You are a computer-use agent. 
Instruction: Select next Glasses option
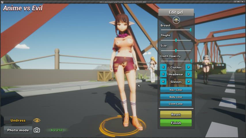(x=189, y=82)
